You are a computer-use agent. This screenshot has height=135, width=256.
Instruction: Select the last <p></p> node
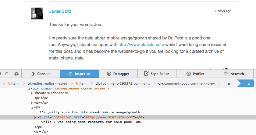pos(41,131)
